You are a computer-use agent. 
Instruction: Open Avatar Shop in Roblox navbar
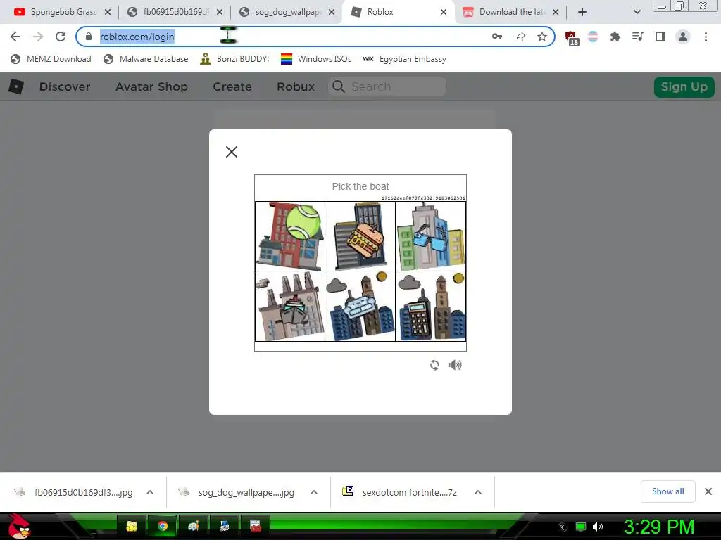click(x=152, y=86)
